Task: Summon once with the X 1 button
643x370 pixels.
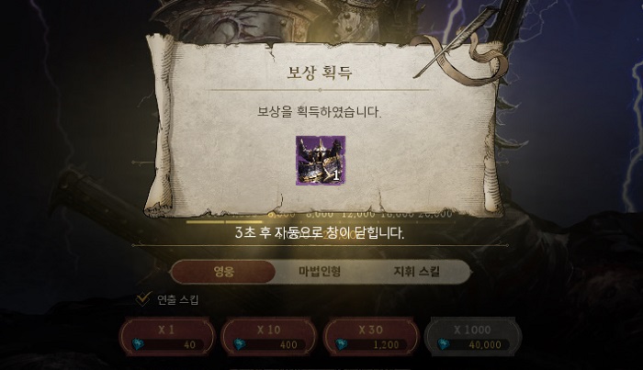Action: [x=167, y=337]
